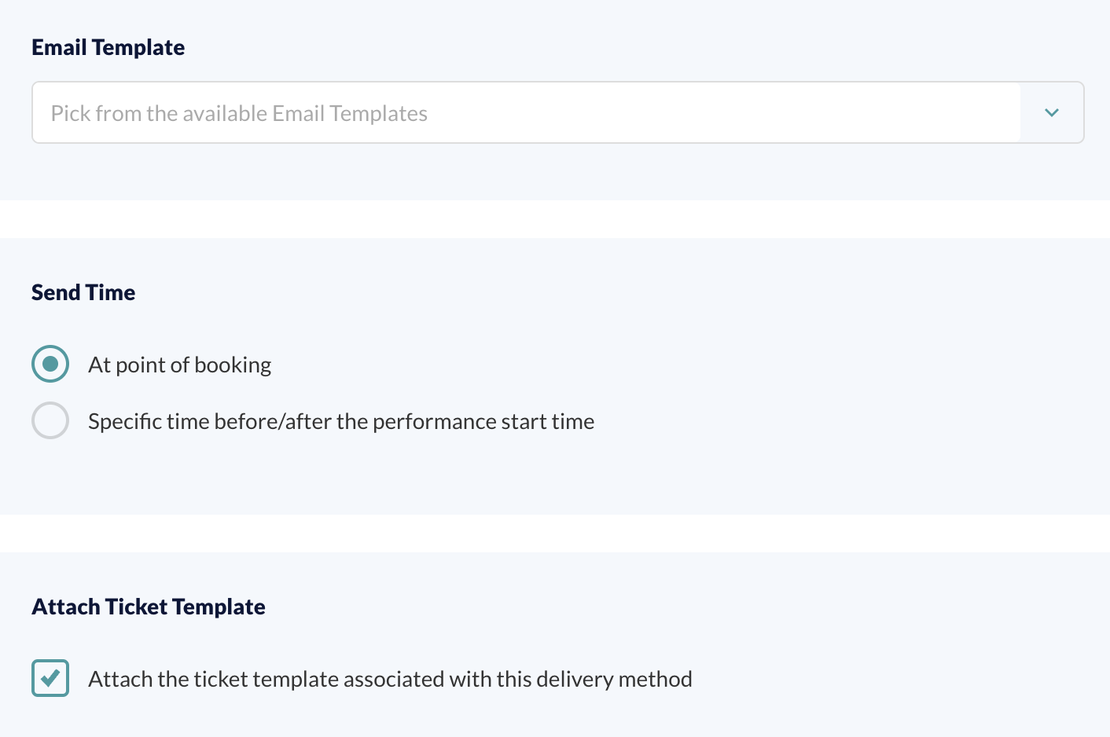Click the filled teal radio dot
The height and width of the screenshot is (737, 1110).
50,364
